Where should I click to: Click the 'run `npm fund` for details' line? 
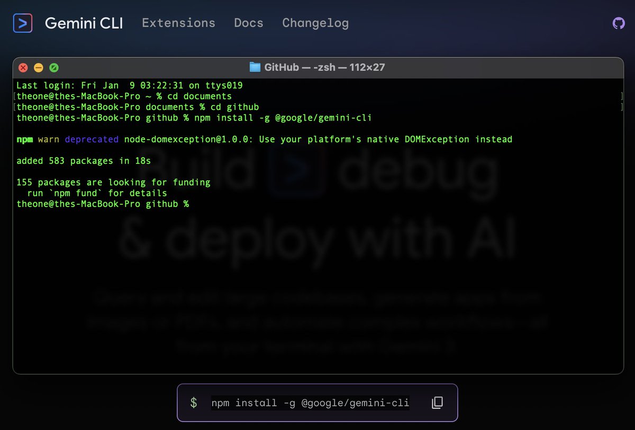[x=97, y=193]
